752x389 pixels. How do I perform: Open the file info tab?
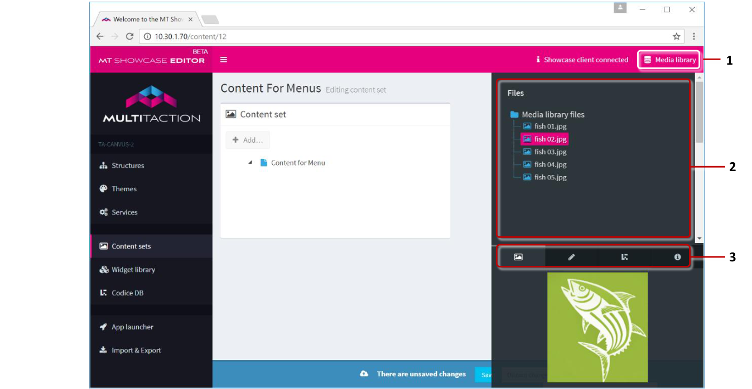(678, 257)
